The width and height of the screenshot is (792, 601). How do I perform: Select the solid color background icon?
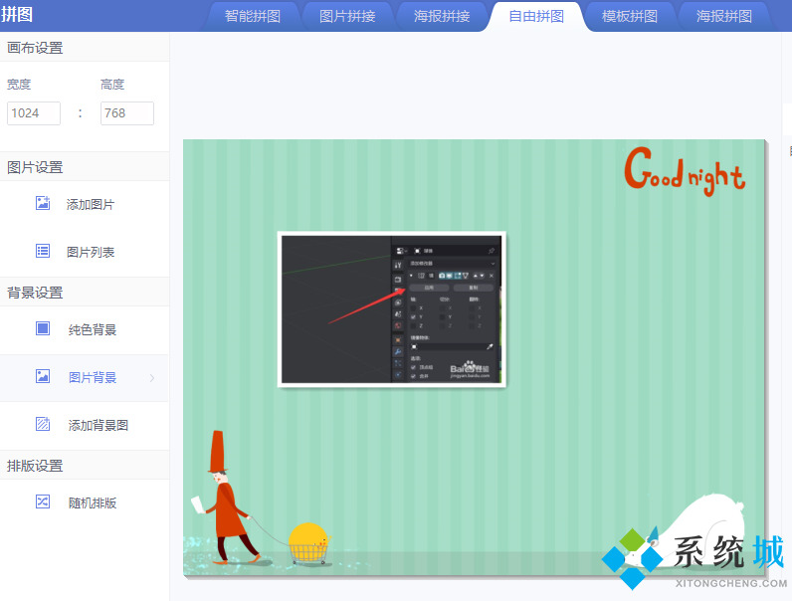pos(43,328)
